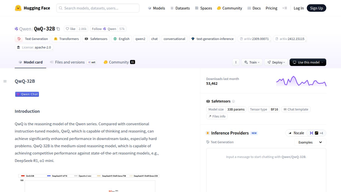The image size is (341, 192).
Task: Copy the model name with copy icon
Action: pyautogui.click(x=58, y=29)
